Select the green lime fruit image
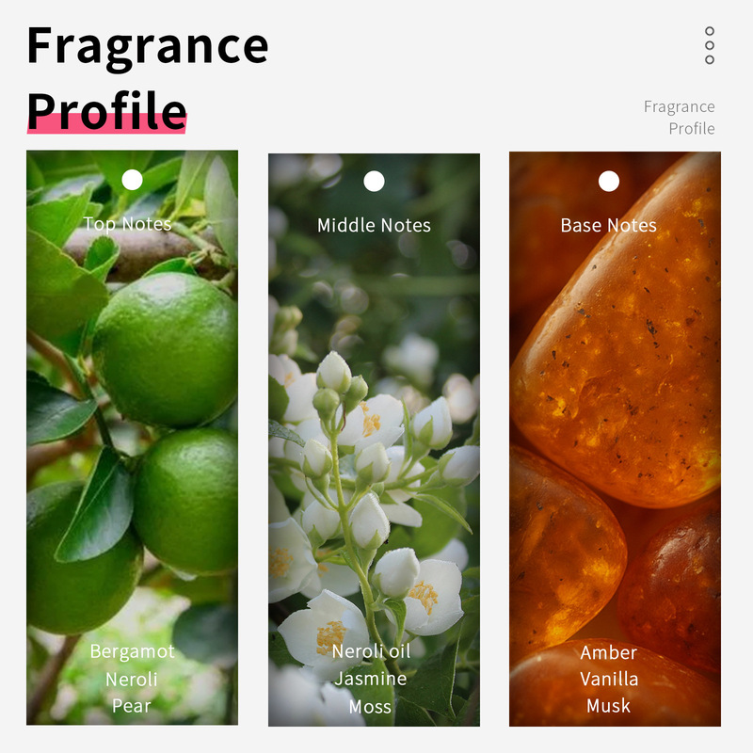This screenshot has width=753, height=753. pos(132,438)
